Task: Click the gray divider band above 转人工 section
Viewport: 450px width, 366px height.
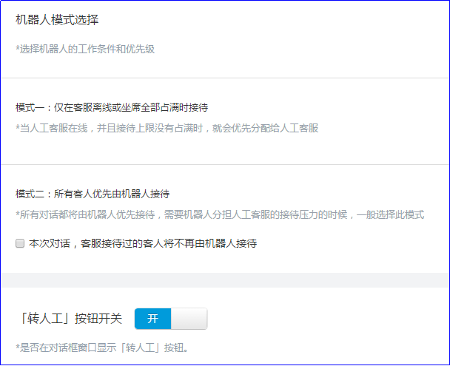Action: pos(225,280)
